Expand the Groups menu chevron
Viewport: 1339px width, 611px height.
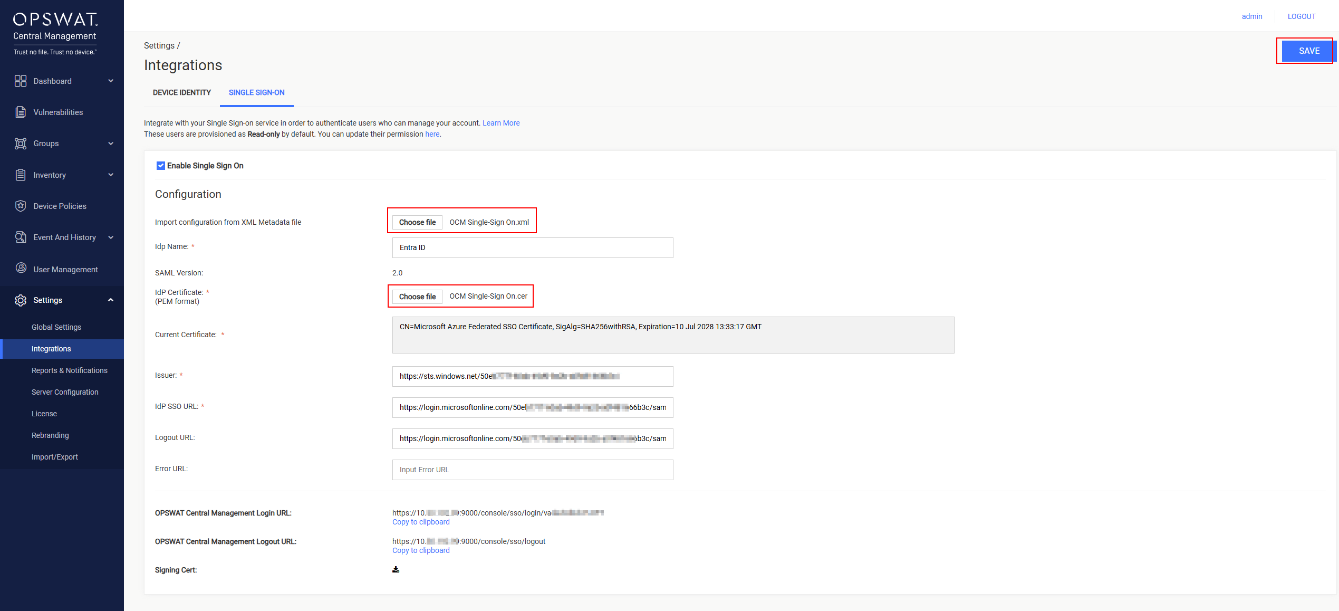click(x=111, y=144)
